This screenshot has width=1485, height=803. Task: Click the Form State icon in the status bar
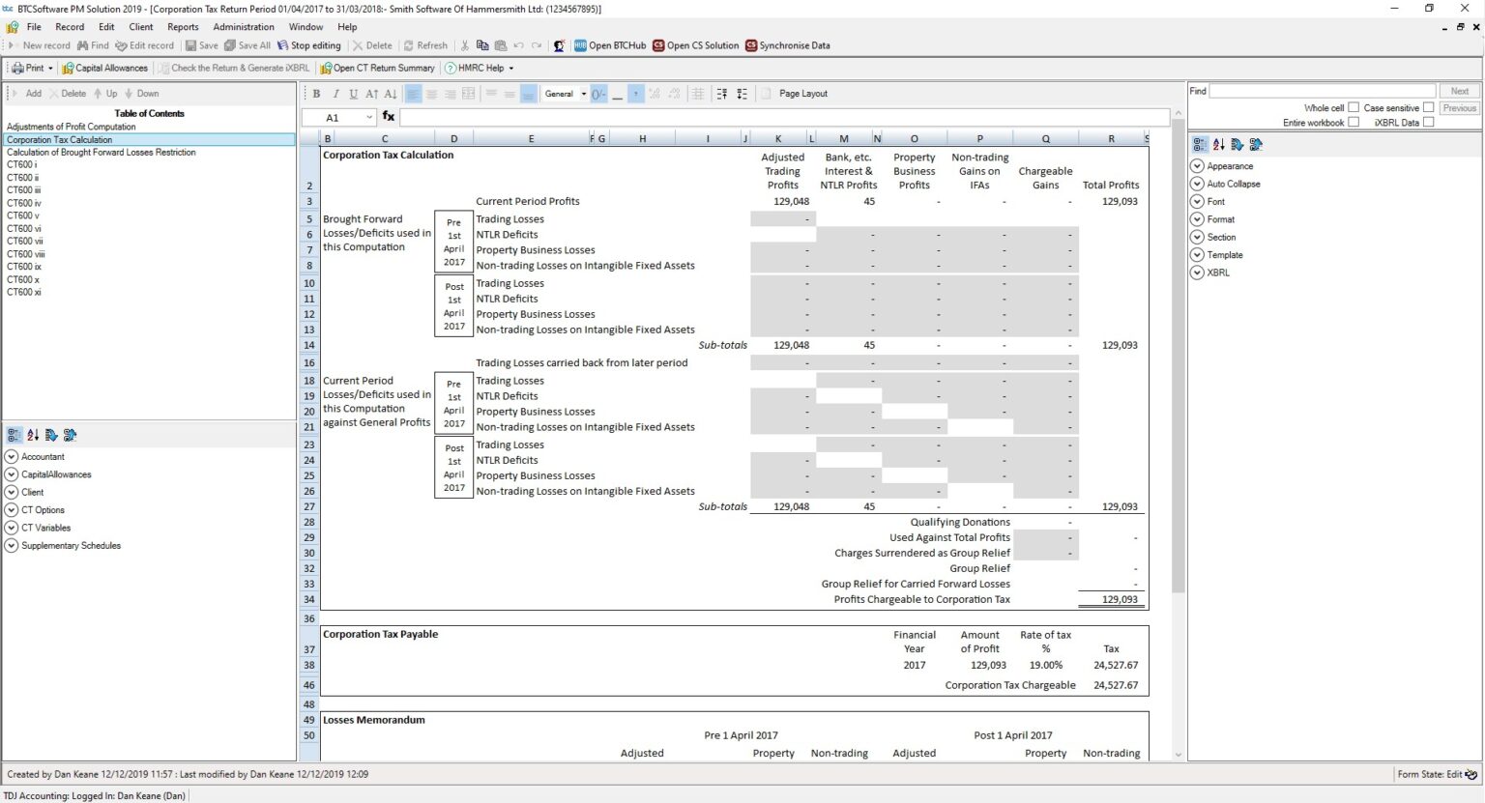[1471, 774]
